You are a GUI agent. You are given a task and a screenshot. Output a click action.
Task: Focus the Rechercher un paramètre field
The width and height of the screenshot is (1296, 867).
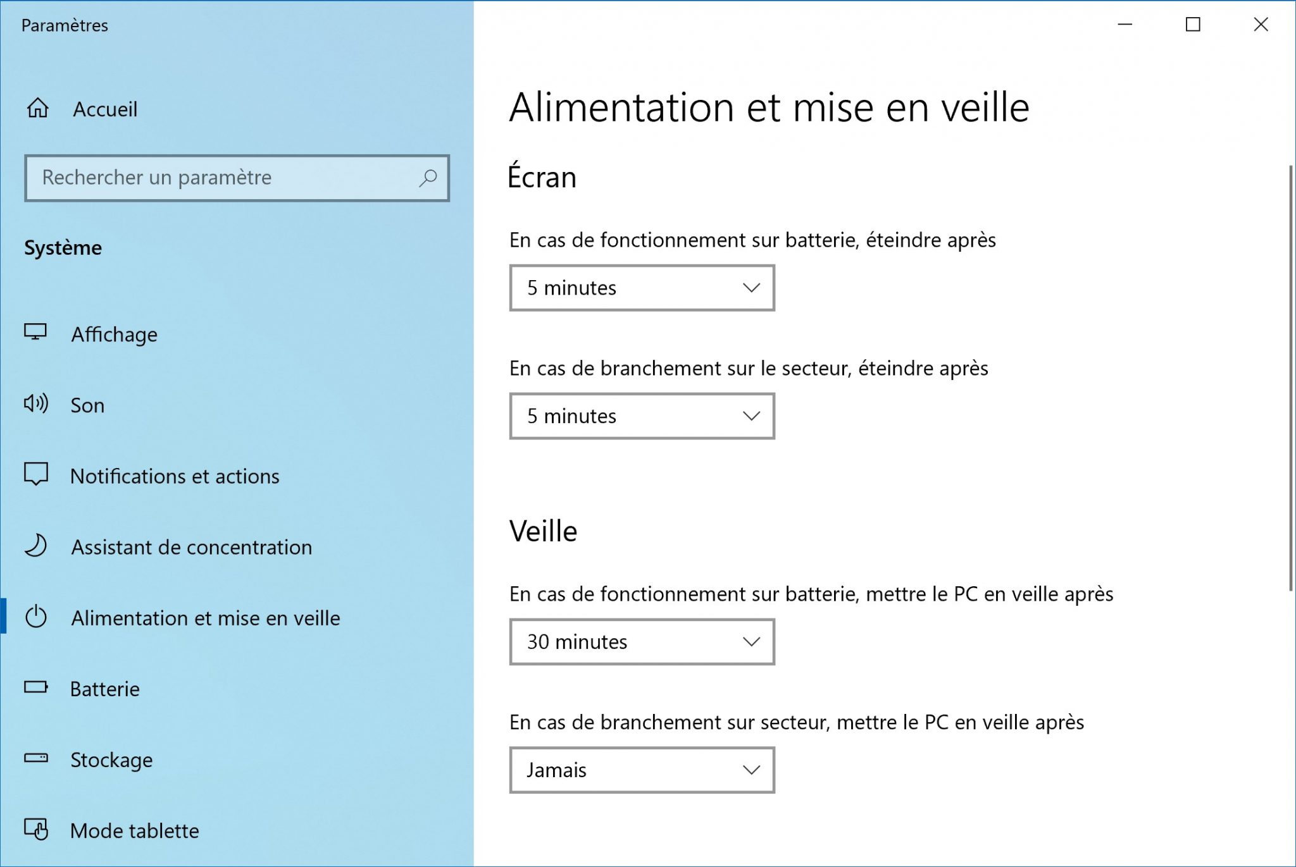point(221,178)
